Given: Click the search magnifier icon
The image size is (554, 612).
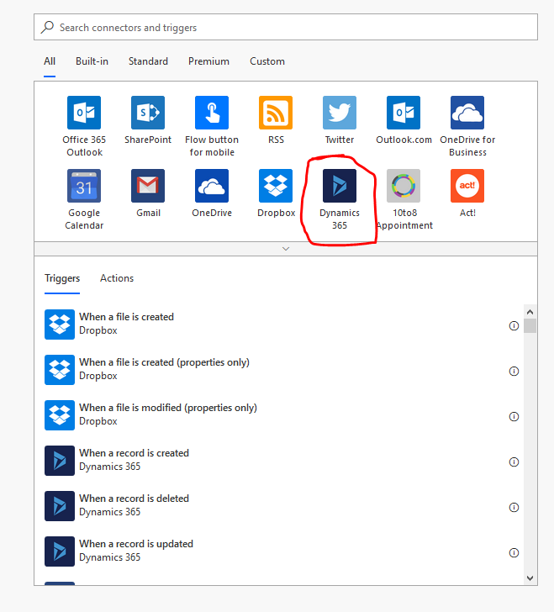Looking at the screenshot, I should [x=47, y=27].
